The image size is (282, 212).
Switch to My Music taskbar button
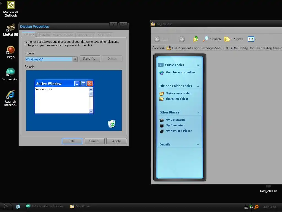pos(80,206)
